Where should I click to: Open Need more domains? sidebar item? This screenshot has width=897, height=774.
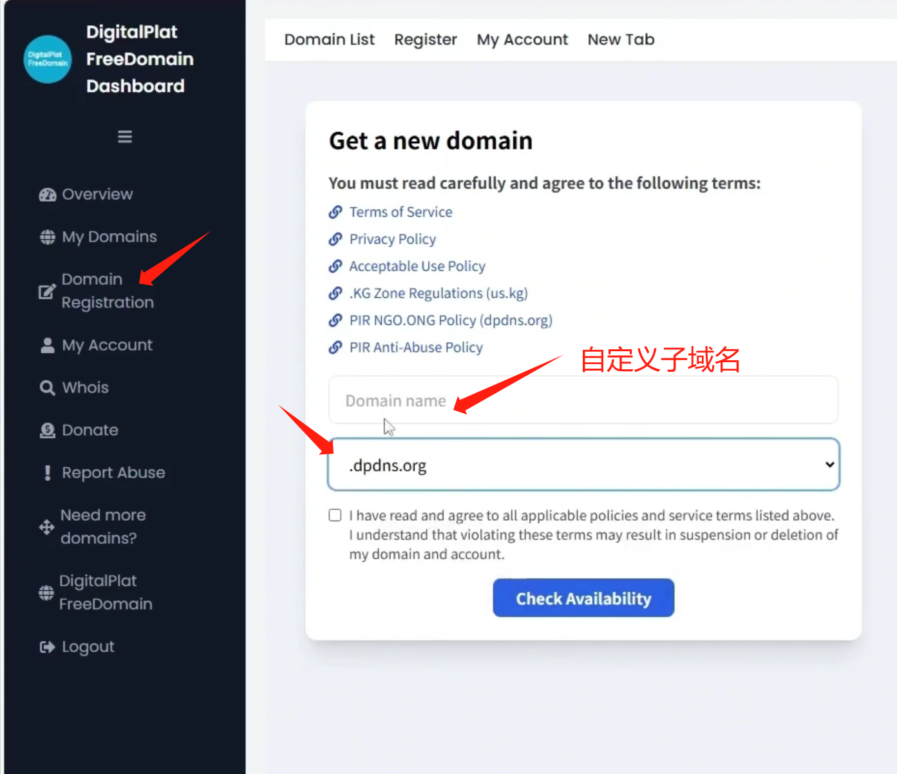click(x=103, y=527)
